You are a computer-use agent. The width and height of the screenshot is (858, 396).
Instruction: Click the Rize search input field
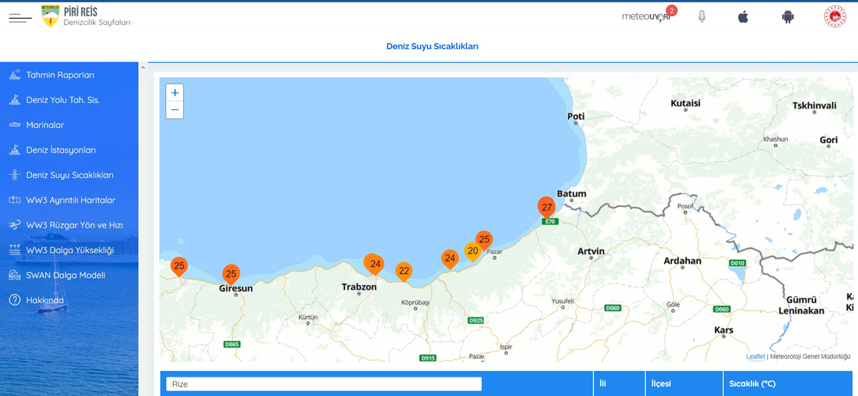(323, 384)
